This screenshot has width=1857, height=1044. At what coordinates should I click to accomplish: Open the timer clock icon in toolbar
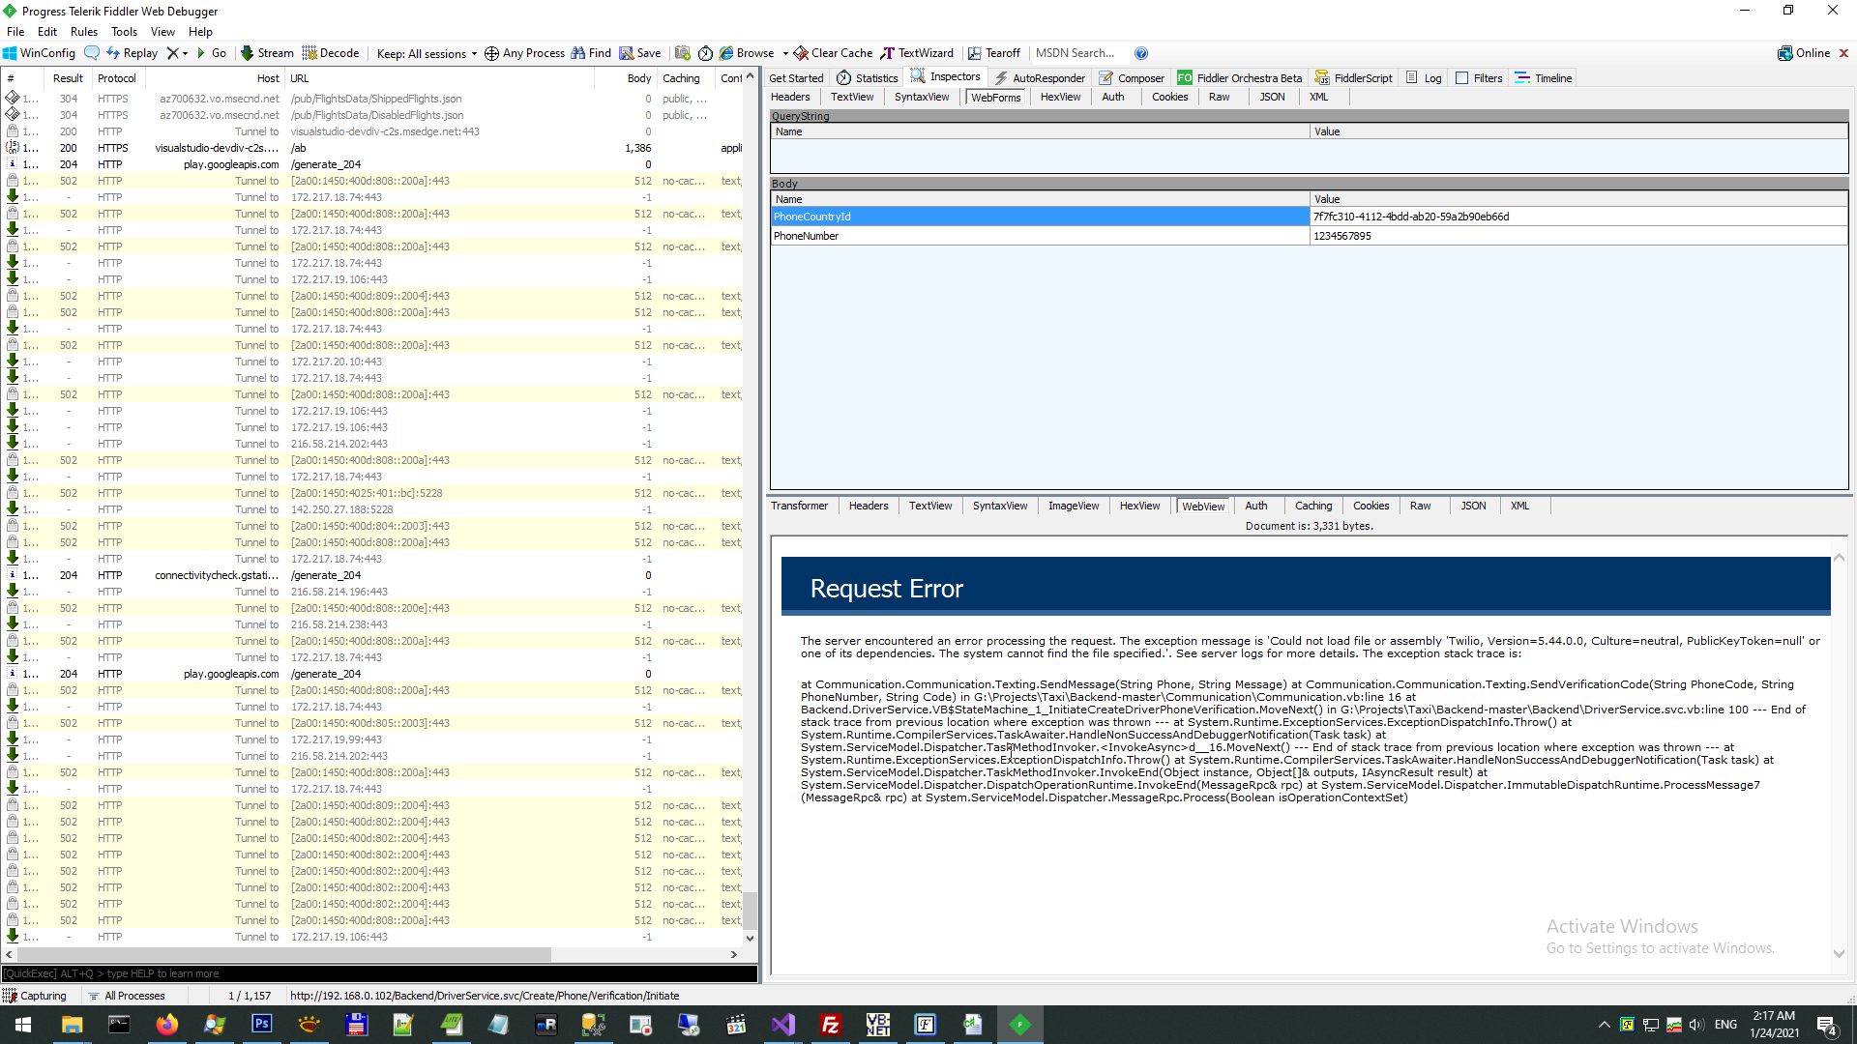(705, 53)
